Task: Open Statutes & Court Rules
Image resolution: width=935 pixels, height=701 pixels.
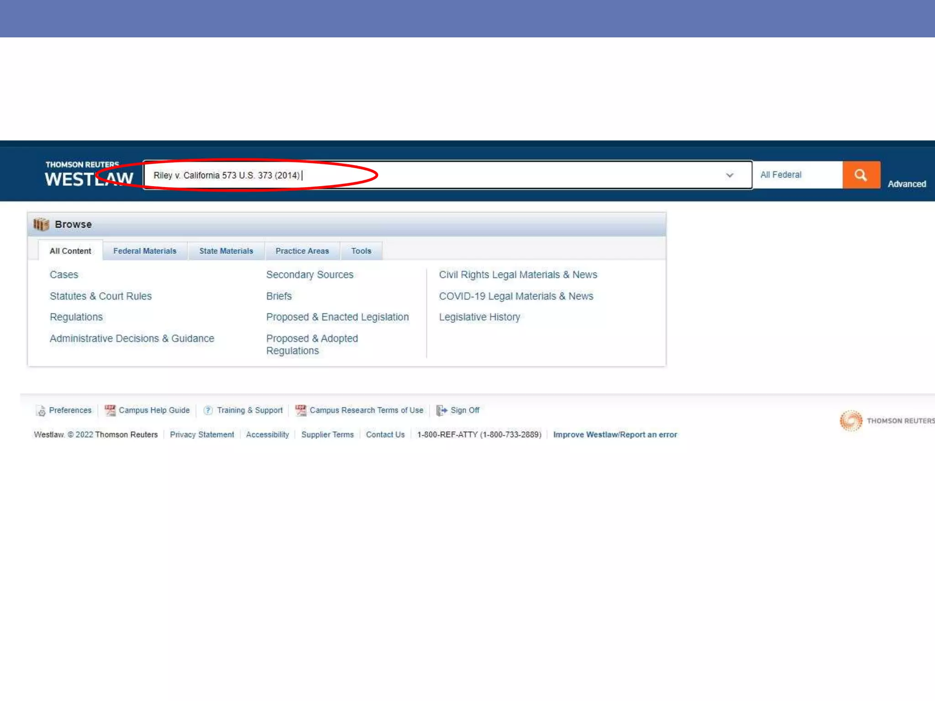Action: (x=100, y=296)
